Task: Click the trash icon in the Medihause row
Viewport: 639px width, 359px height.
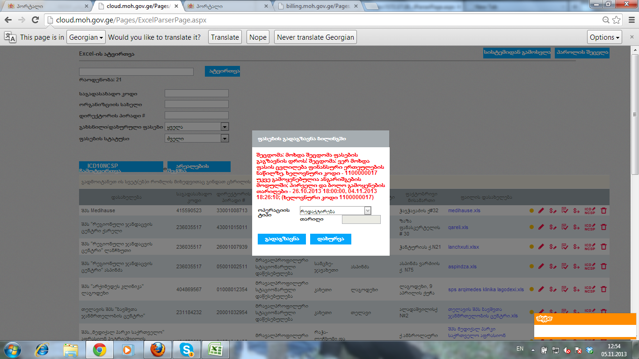Action: click(603, 211)
